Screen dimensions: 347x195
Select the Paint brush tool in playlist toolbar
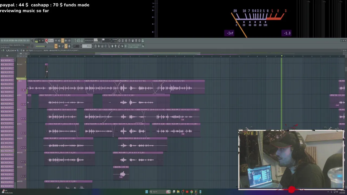tap(9, 50)
